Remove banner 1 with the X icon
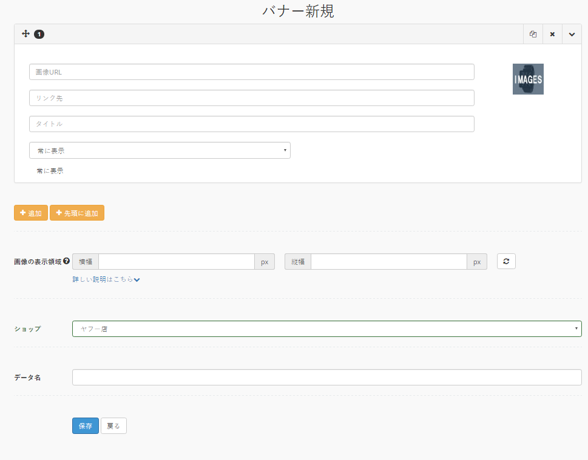The height and width of the screenshot is (460, 588). (x=552, y=34)
